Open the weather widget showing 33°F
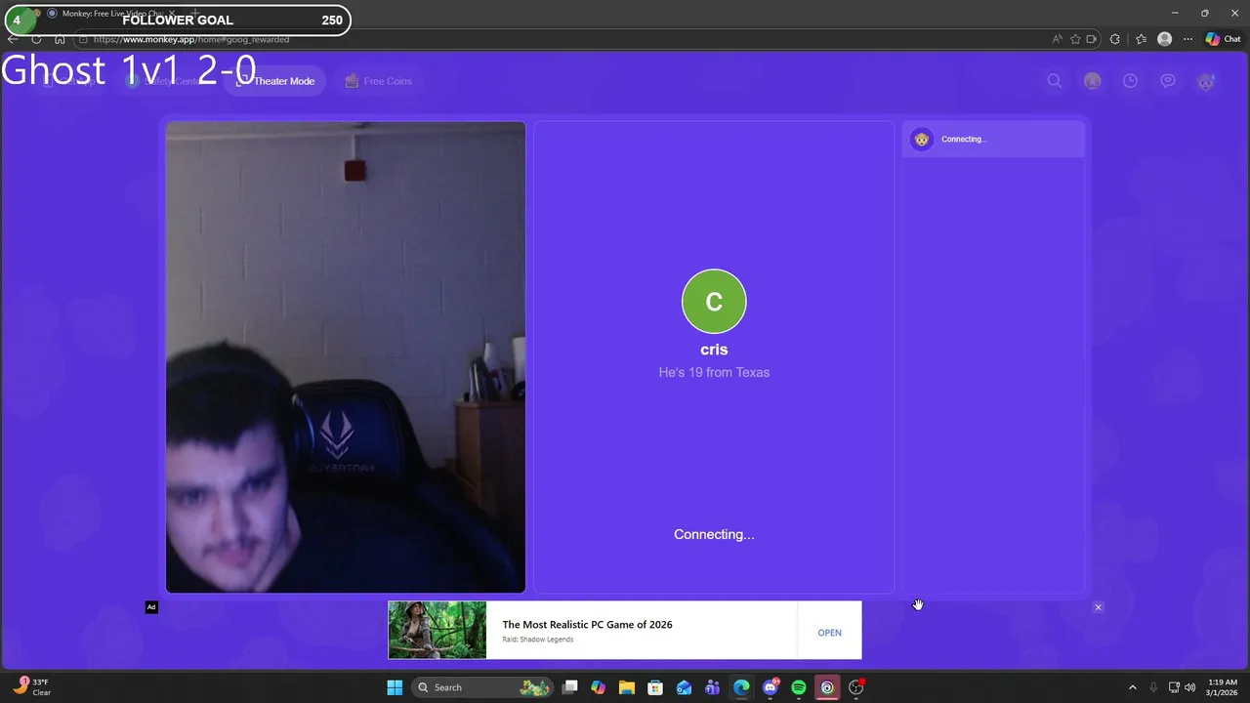Screen dimensions: 1250x703 pos(31,687)
